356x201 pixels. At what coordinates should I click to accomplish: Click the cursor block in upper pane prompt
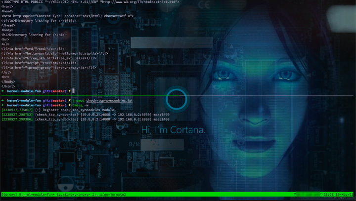(x=73, y=91)
